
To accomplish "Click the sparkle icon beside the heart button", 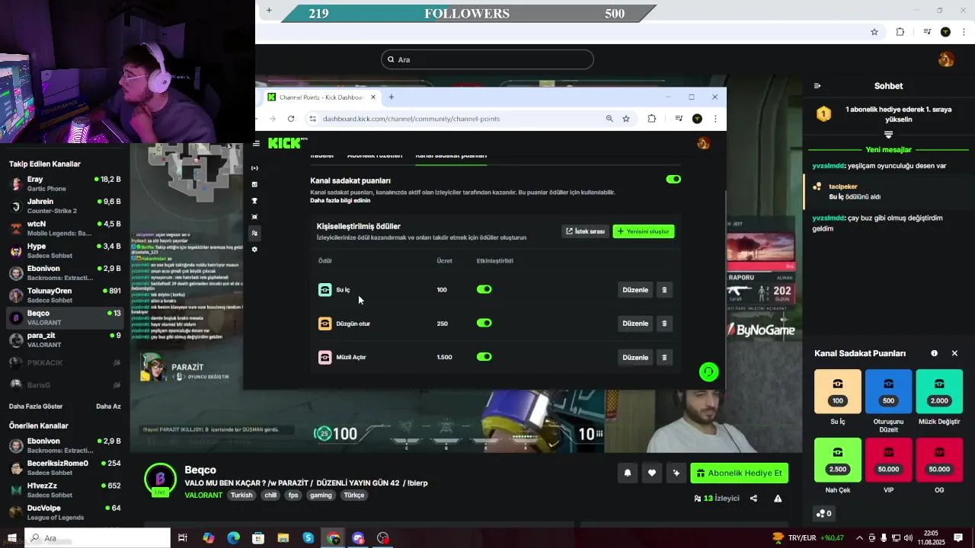I will pos(676,473).
